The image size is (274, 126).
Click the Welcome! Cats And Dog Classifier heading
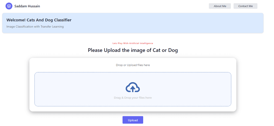39,20
